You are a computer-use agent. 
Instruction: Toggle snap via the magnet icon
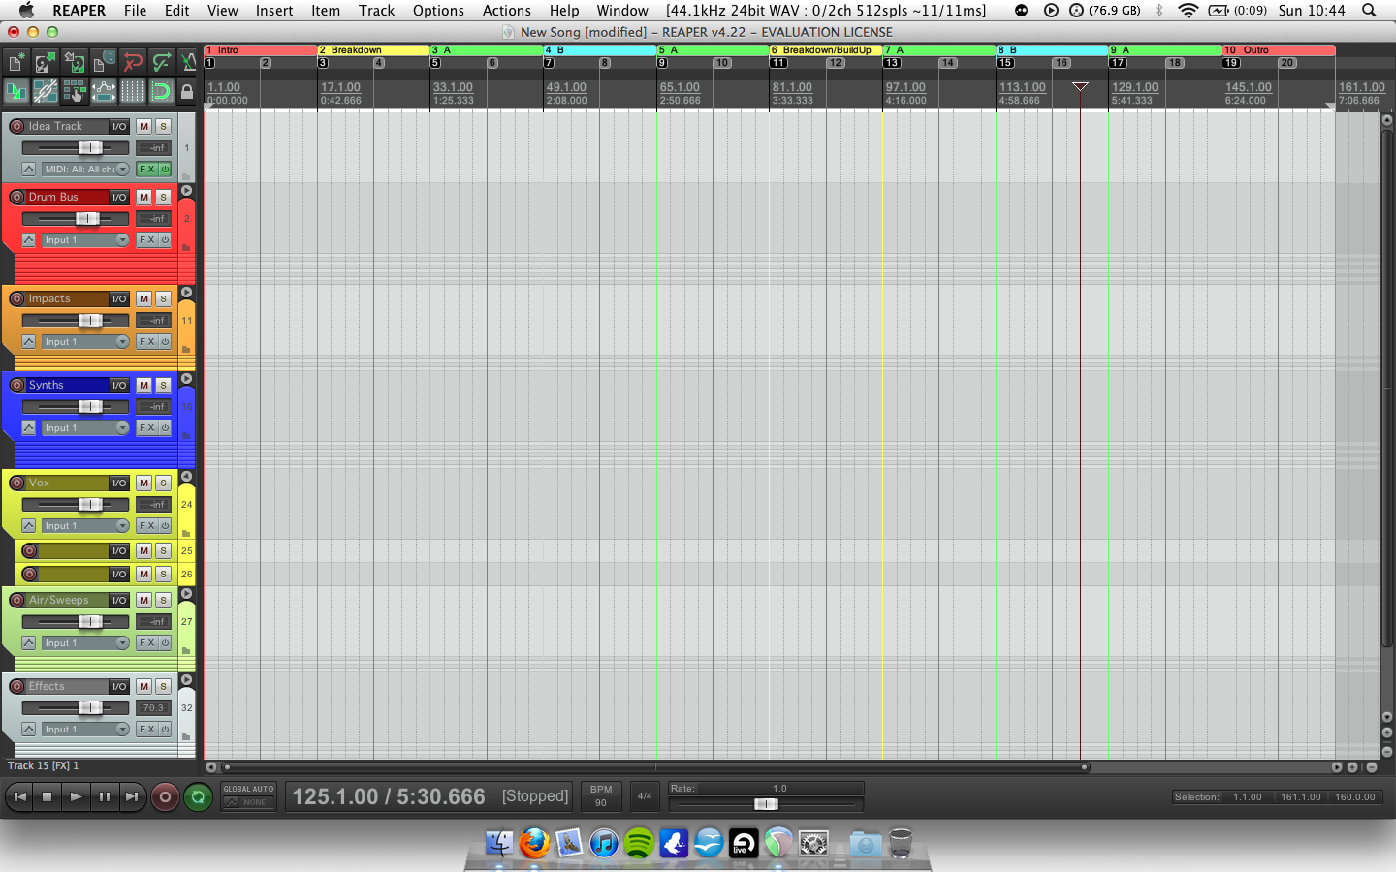161,92
